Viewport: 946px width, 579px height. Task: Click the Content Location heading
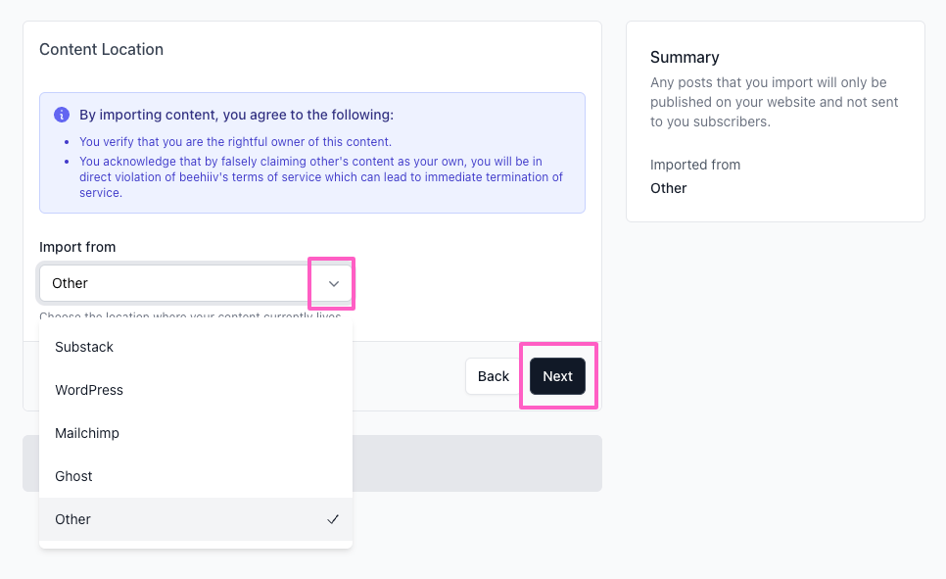pyautogui.click(x=101, y=49)
